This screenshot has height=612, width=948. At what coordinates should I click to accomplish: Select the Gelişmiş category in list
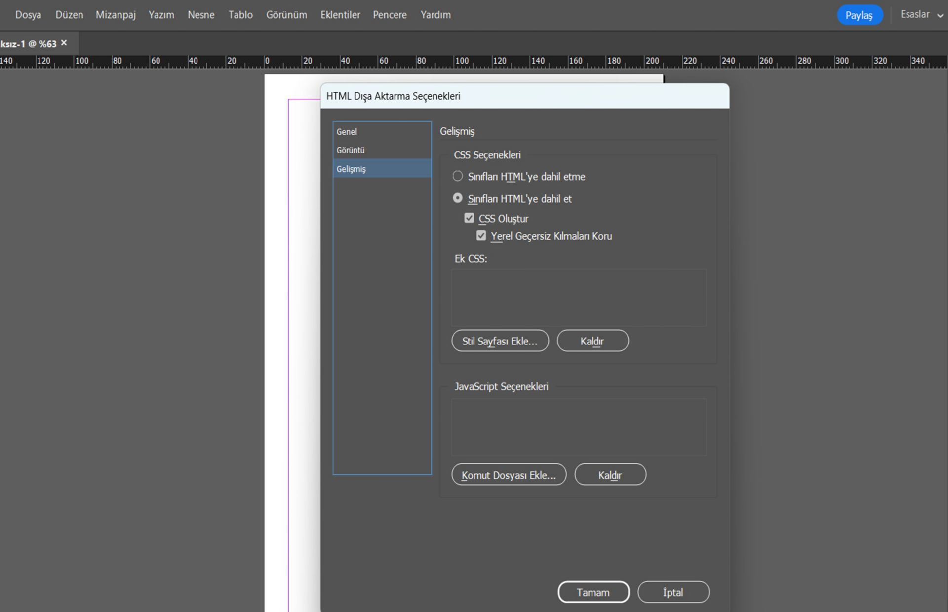coord(352,169)
